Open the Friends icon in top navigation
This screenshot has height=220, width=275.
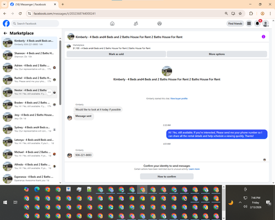136,24
